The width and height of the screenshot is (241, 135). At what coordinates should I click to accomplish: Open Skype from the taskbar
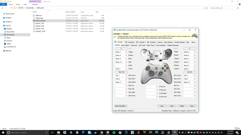[x=89, y=133]
